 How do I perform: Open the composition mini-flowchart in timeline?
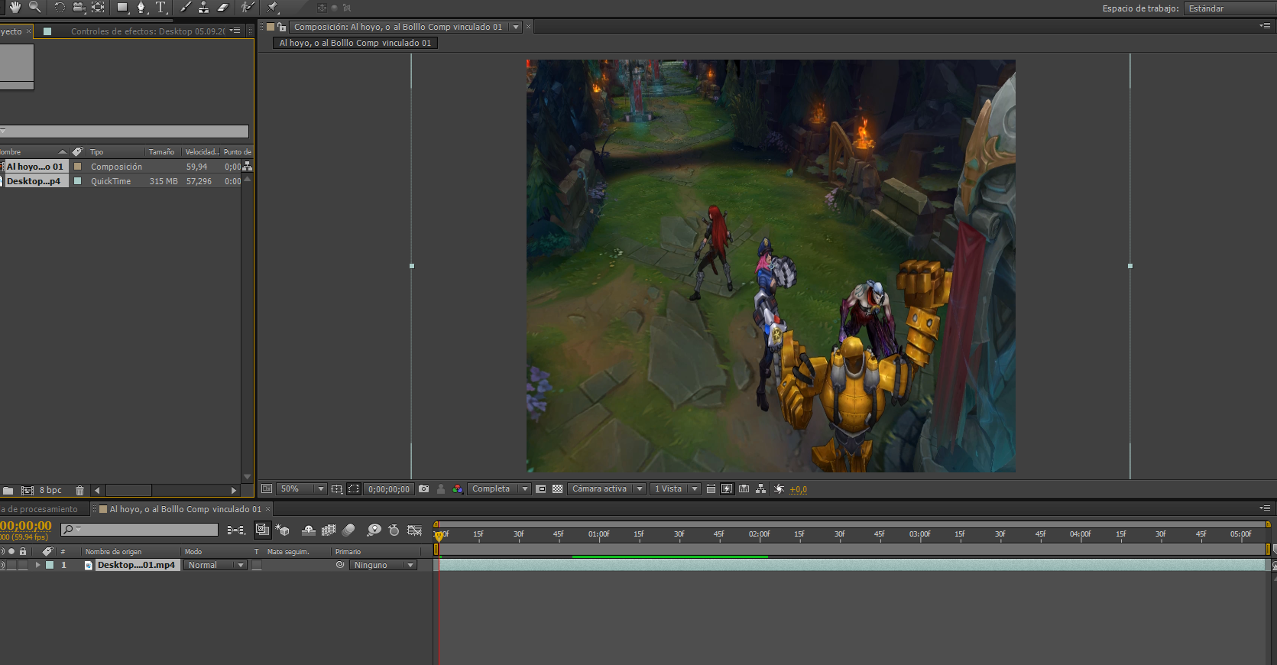click(236, 530)
